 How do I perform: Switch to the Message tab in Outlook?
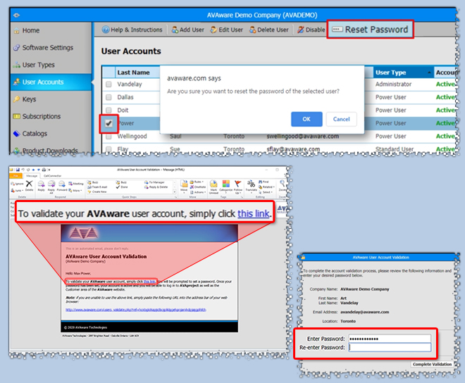click(x=32, y=176)
